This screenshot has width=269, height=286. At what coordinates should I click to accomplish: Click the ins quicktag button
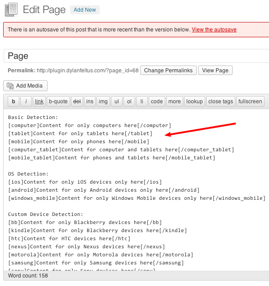pos(90,101)
